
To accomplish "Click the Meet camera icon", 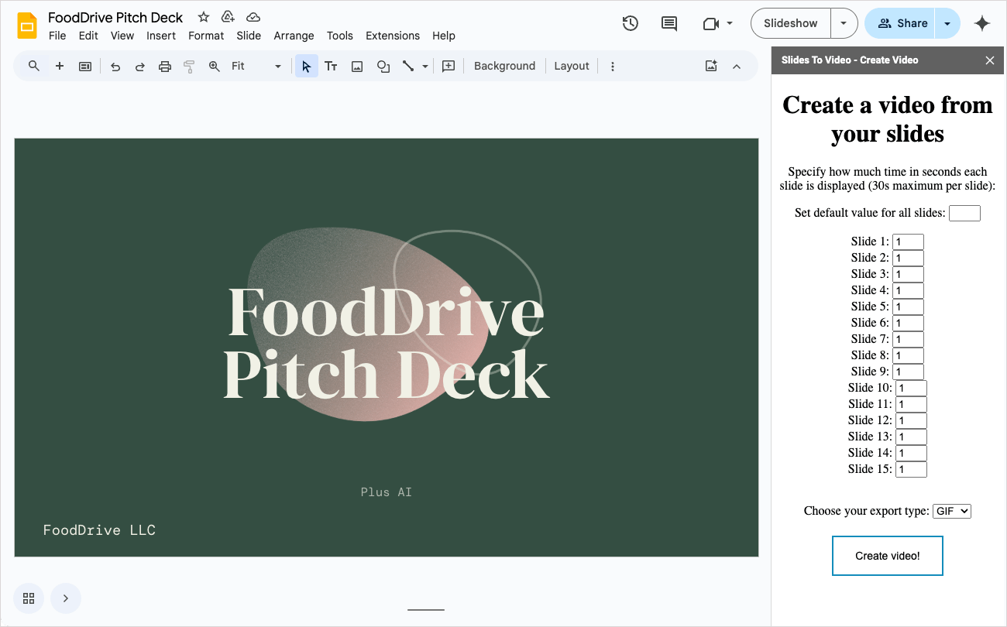I will [x=711, y=23].
